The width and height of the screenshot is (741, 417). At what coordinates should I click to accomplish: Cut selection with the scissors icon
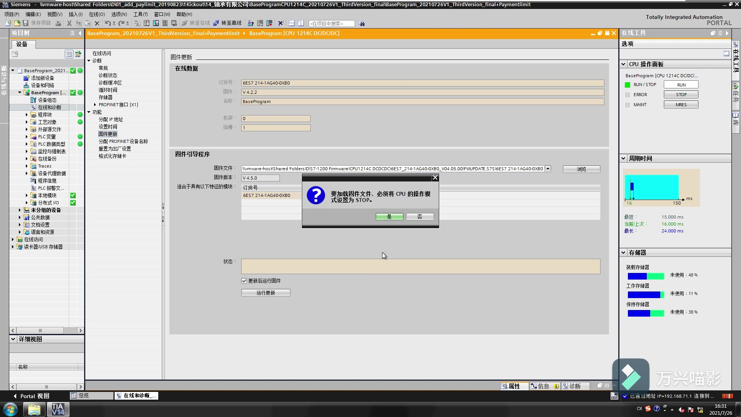[x=69, y=23]
